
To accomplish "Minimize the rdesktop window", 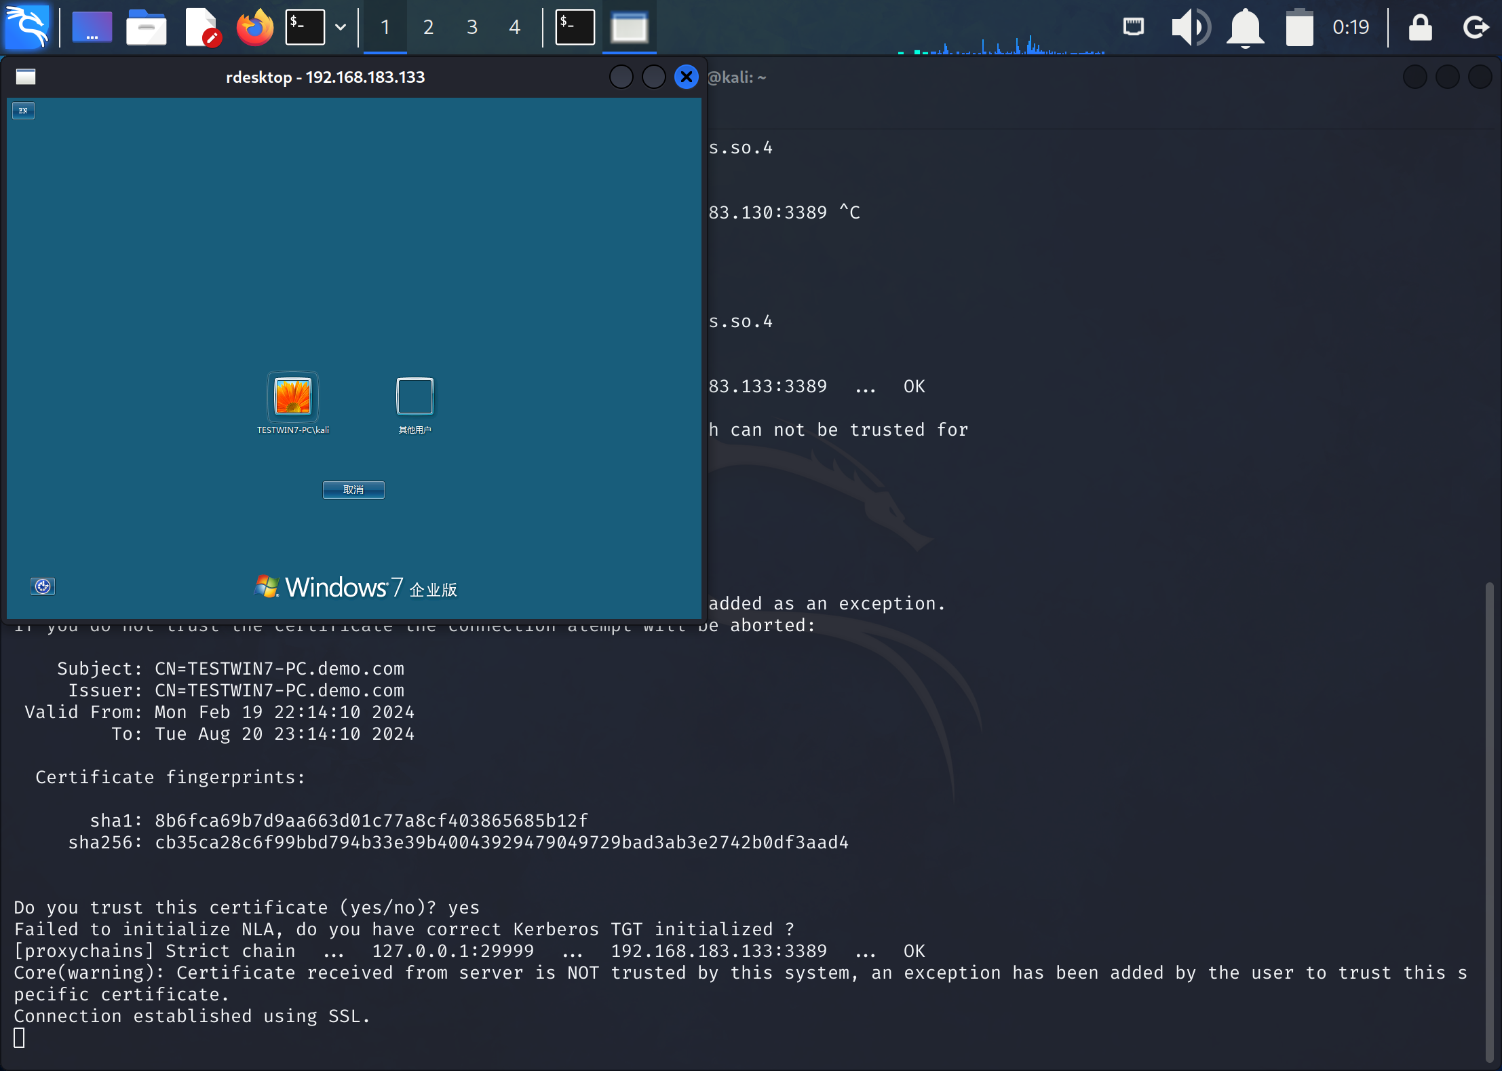I will pyautogui.click(x=621, y=77).
